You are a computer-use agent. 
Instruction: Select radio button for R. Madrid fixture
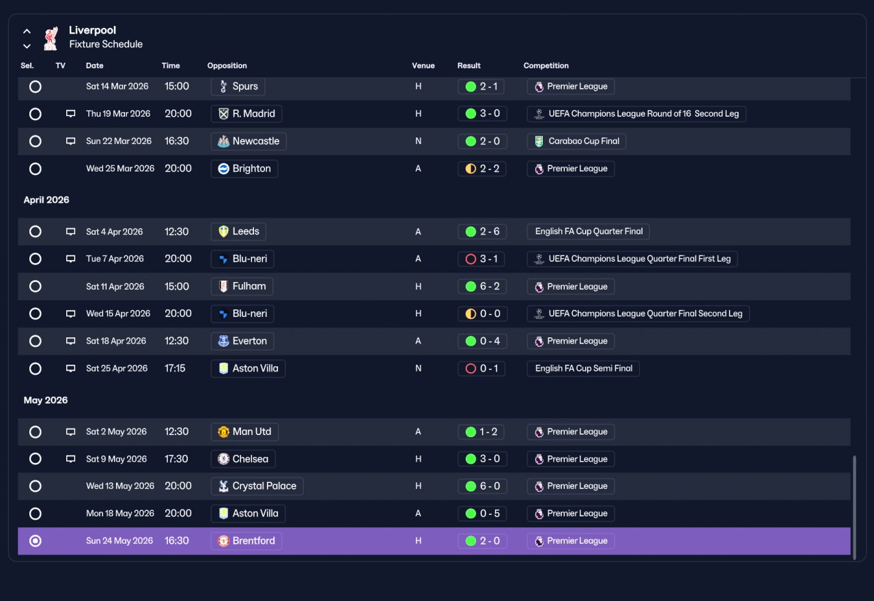(x=36, y=114)
